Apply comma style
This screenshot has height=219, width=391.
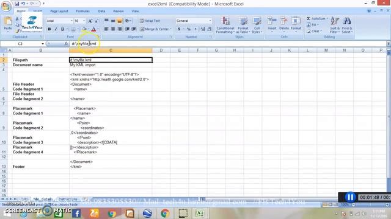tap(195, 29)
